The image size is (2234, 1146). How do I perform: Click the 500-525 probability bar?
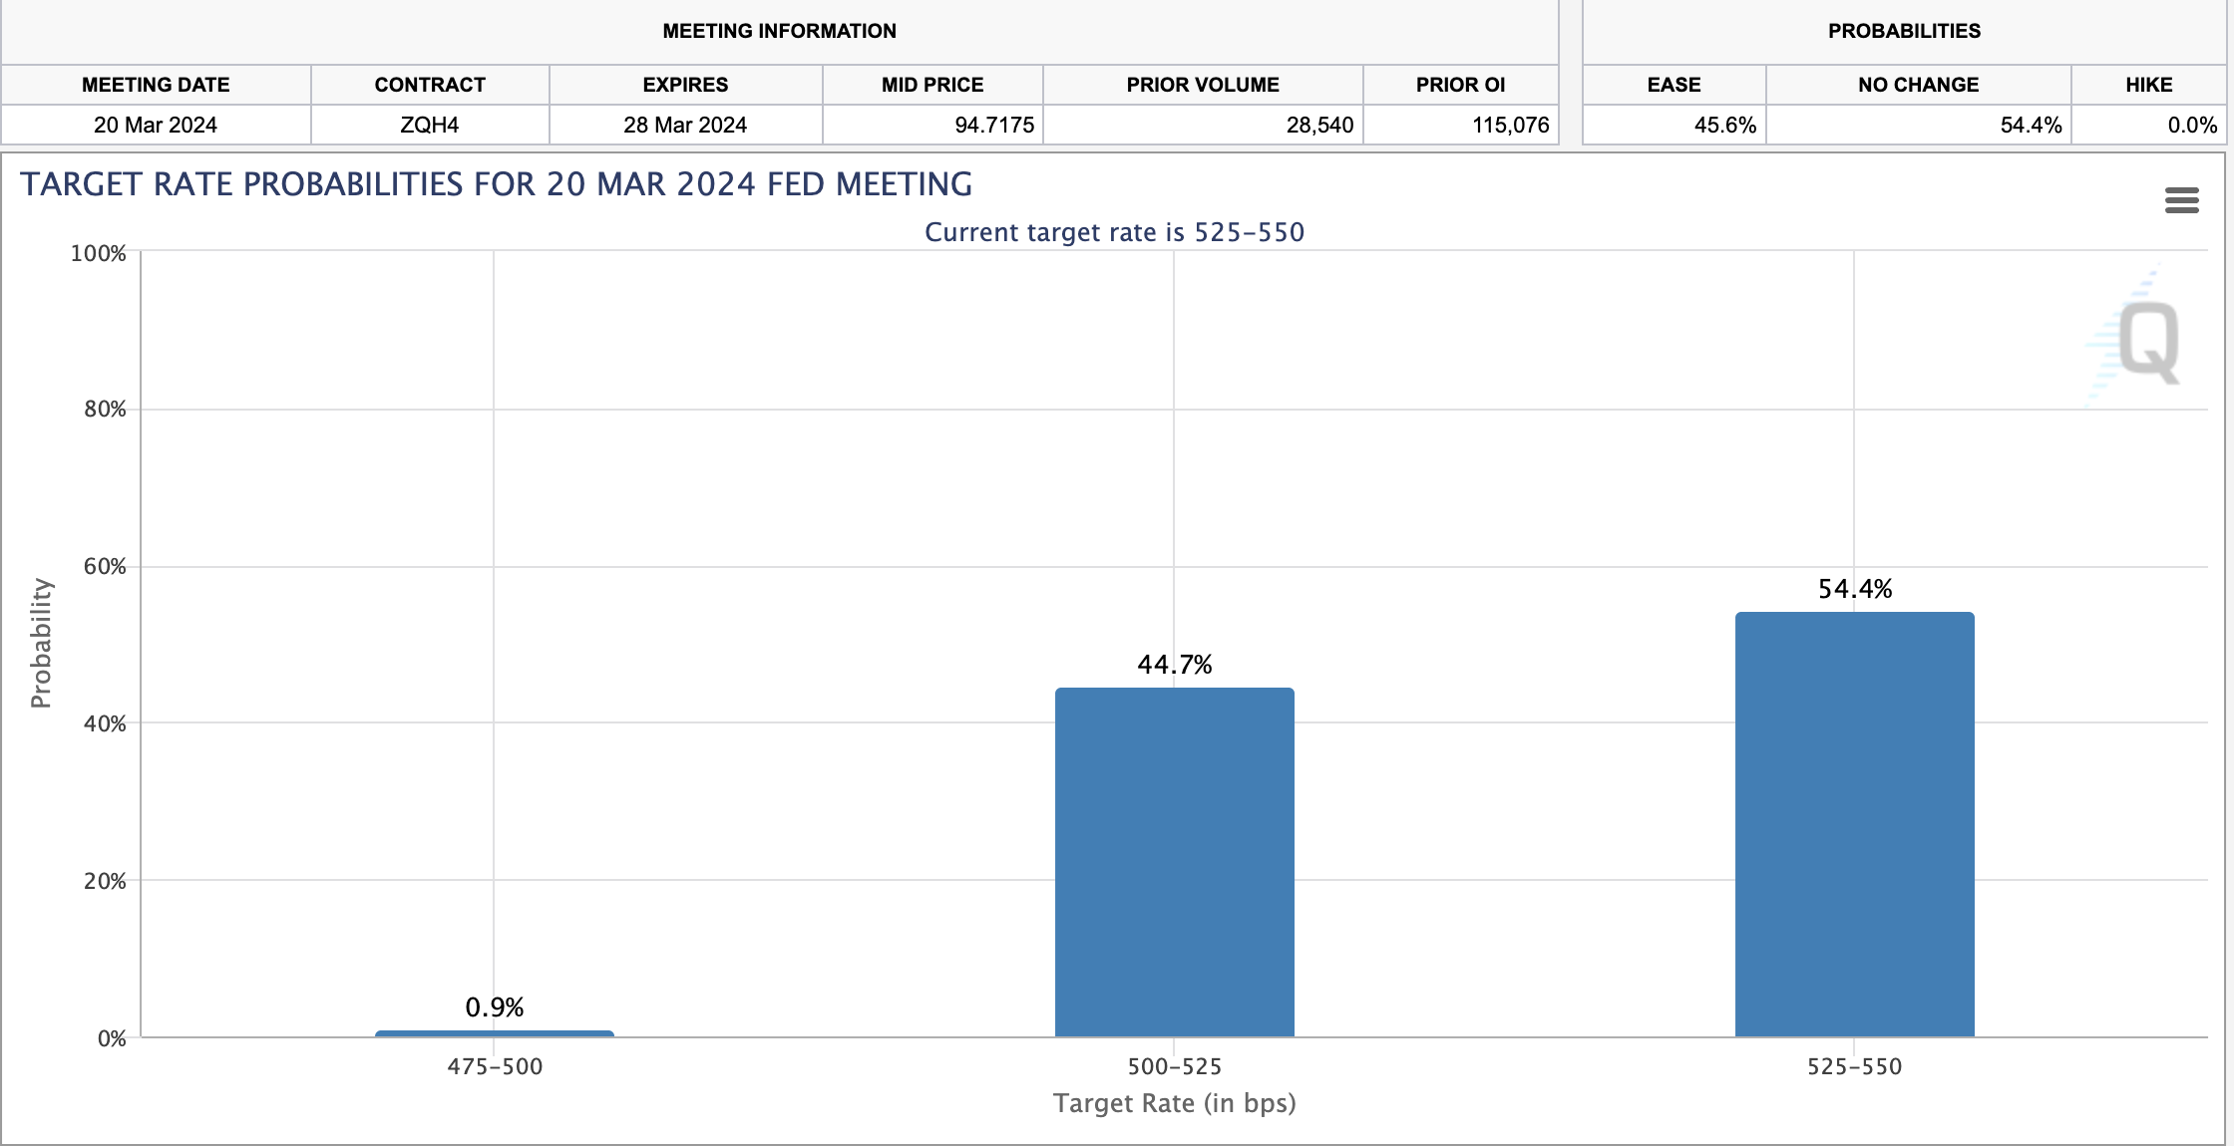pos(1174,862)
